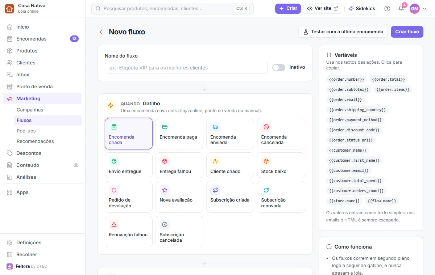This screenshot has width=435, height=275.
Task: Select the Pedido de devolução trigger
Action: click(129, 197)
